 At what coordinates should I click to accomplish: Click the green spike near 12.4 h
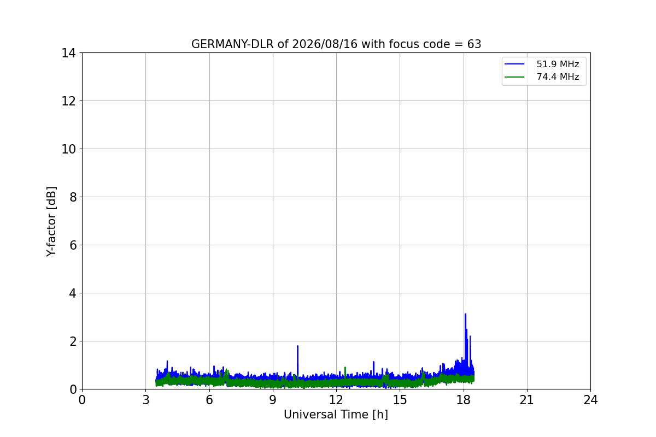point(345,371)
